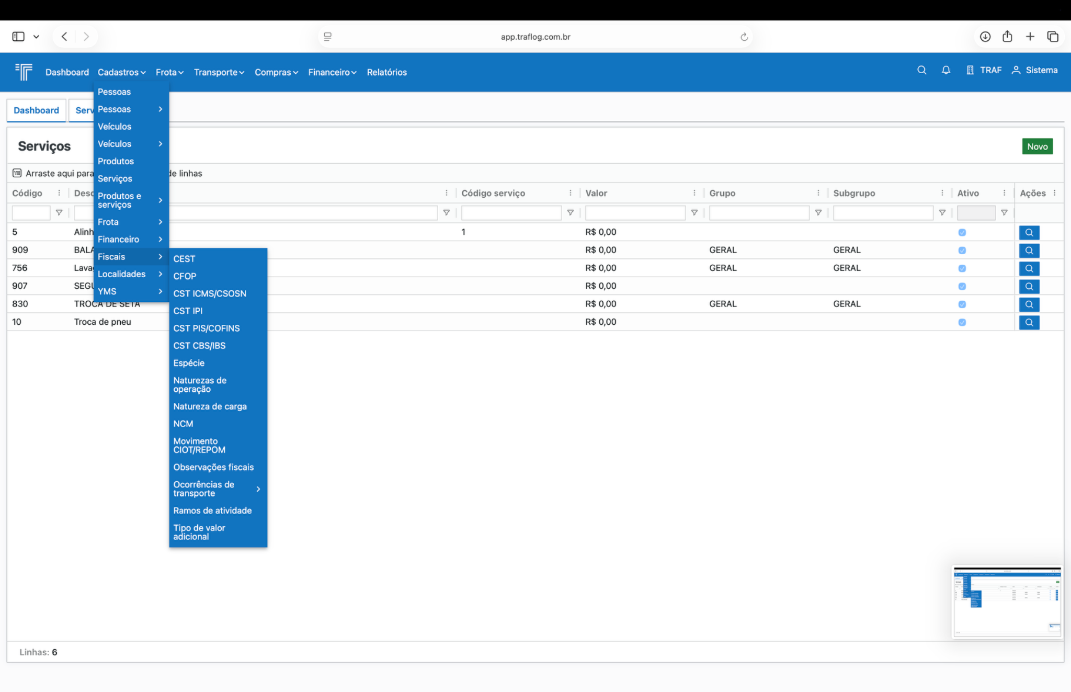Click the Traflog logo icon
This screenshot has height=692, width=1071.
pyautogui.click(x=24, y=72)
